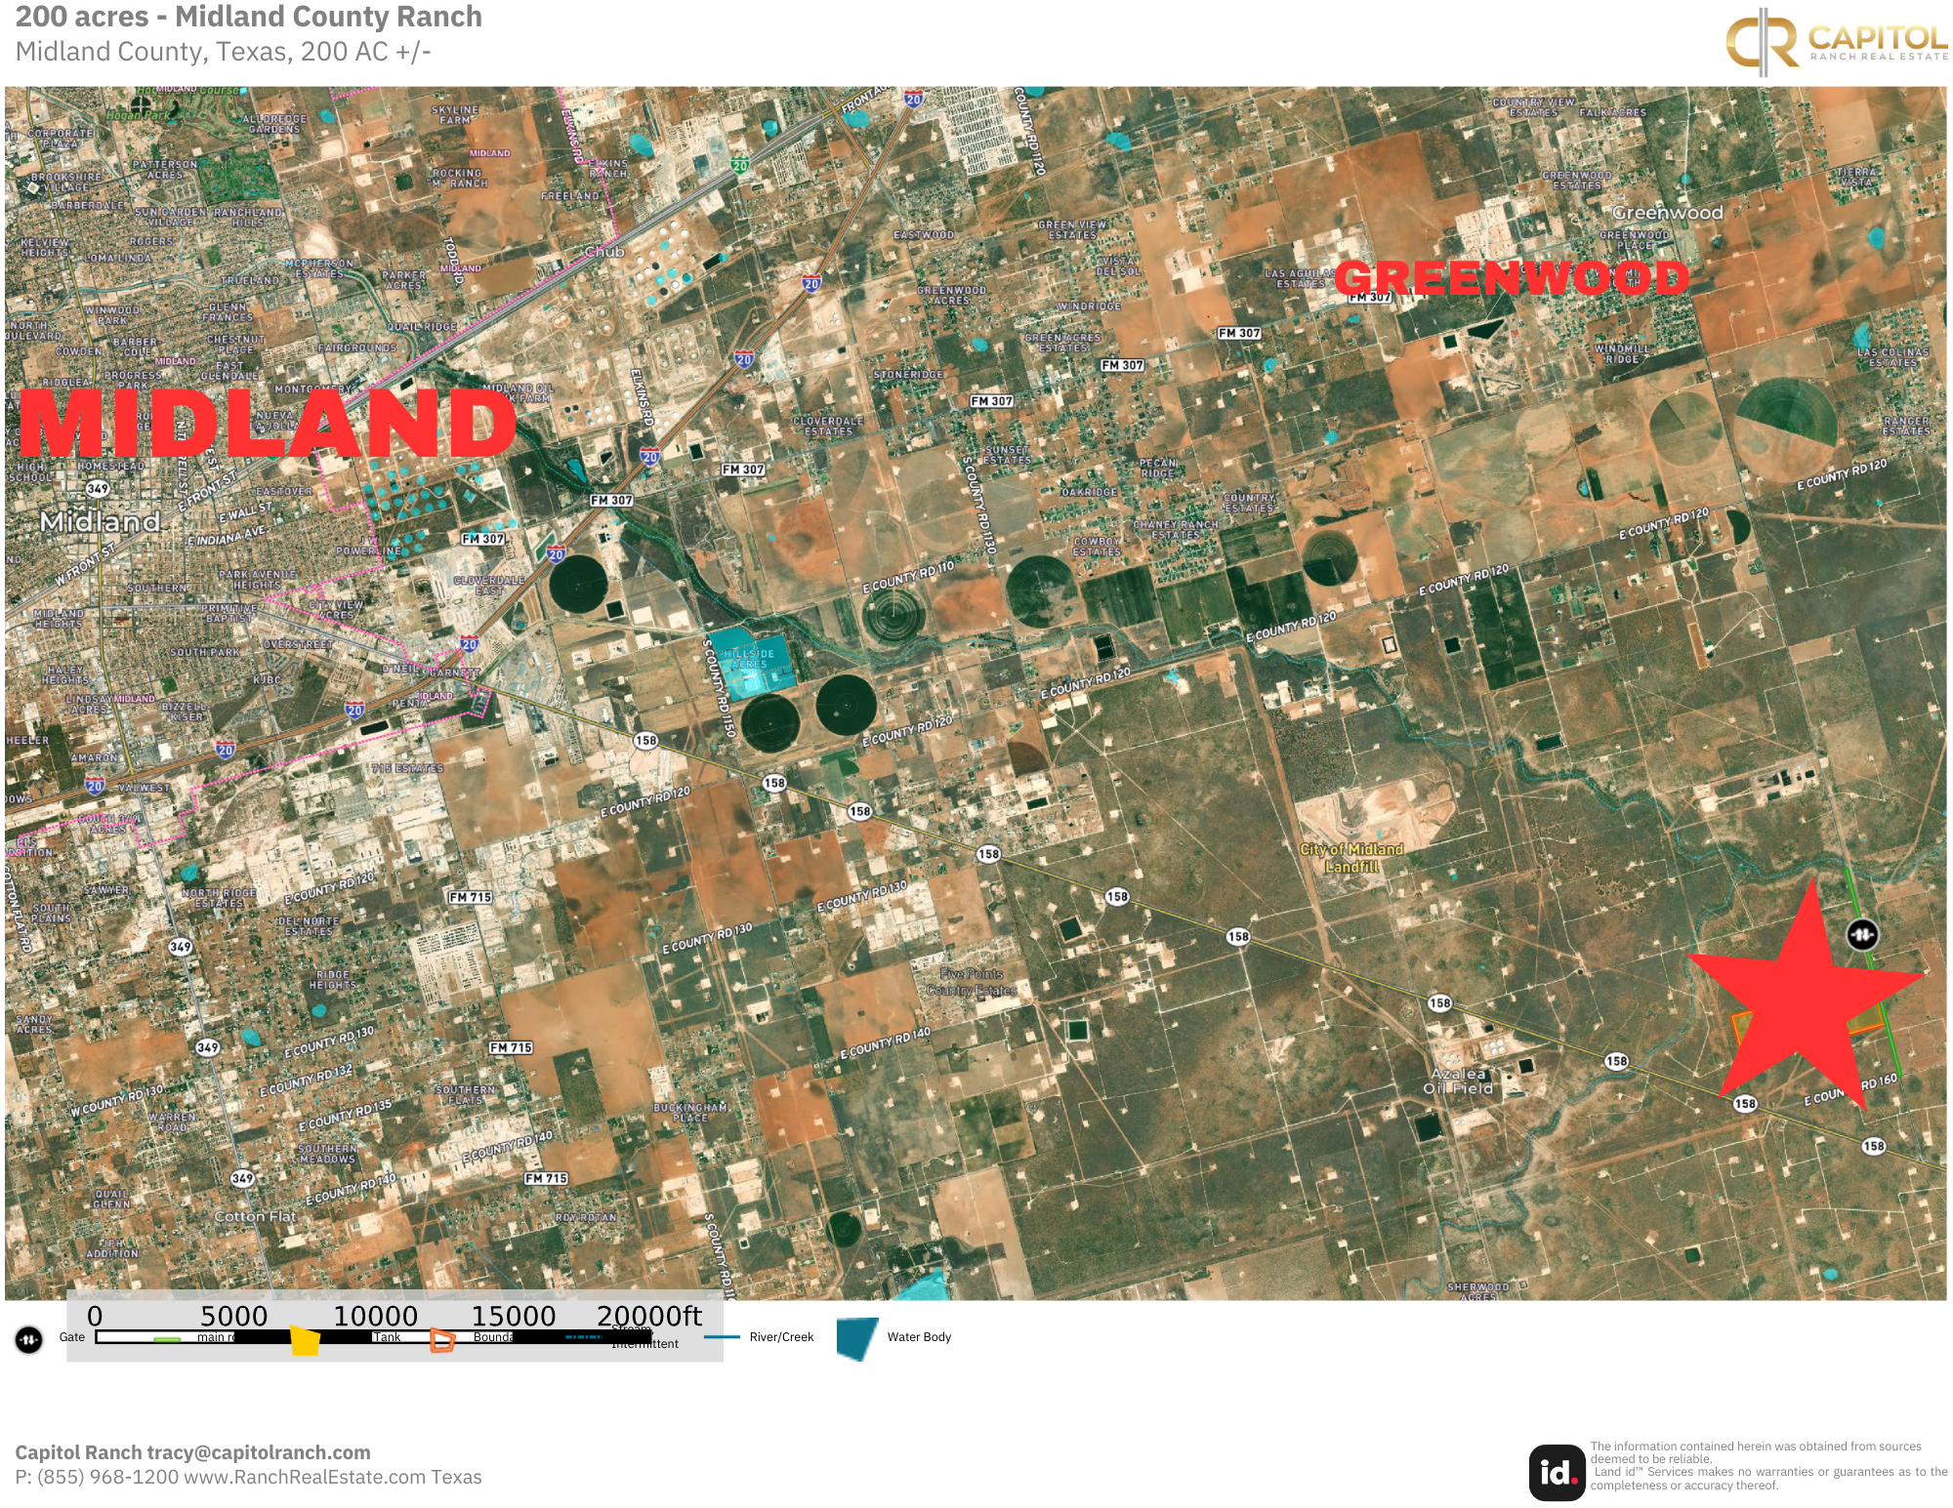Click the phone number (855) 968-1200
This screenshot has width=1953, height=1508.
[x=108, y=1477]
